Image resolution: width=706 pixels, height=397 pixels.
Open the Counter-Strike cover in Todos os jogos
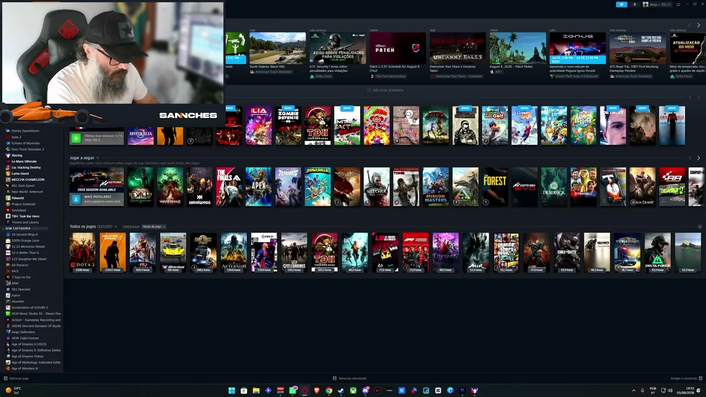(113, 253)
